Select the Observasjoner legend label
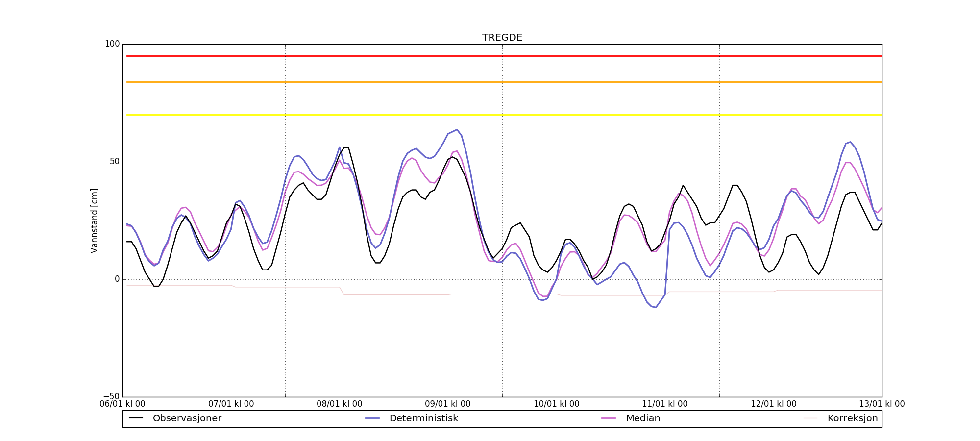The image size is (980, 441). coord(187,418)
